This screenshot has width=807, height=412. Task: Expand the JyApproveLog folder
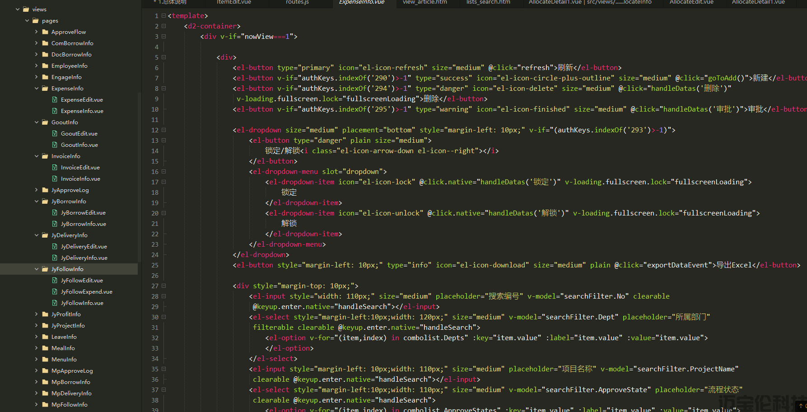(x=37, y=190)
